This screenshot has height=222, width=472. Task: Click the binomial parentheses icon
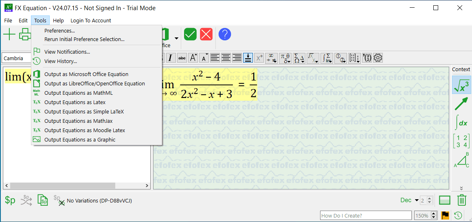pos(367,58)
